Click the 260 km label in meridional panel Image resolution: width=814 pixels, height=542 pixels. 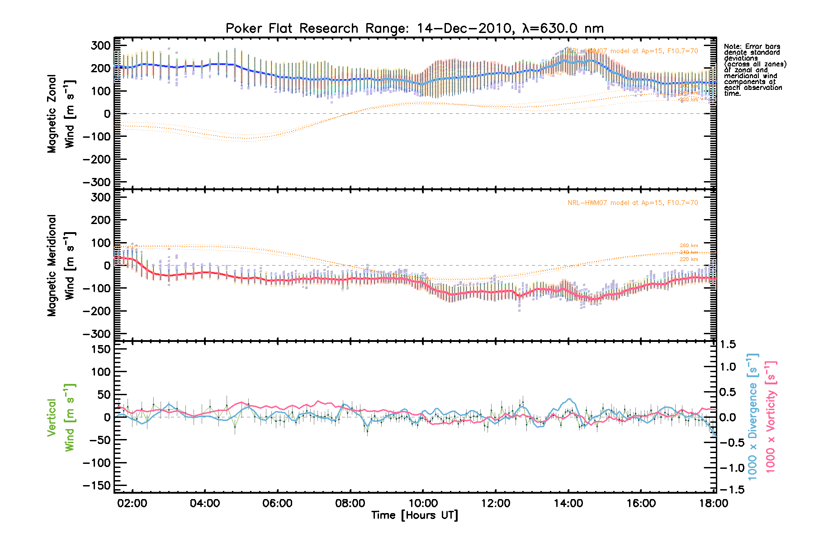click(x=689, y=246)
